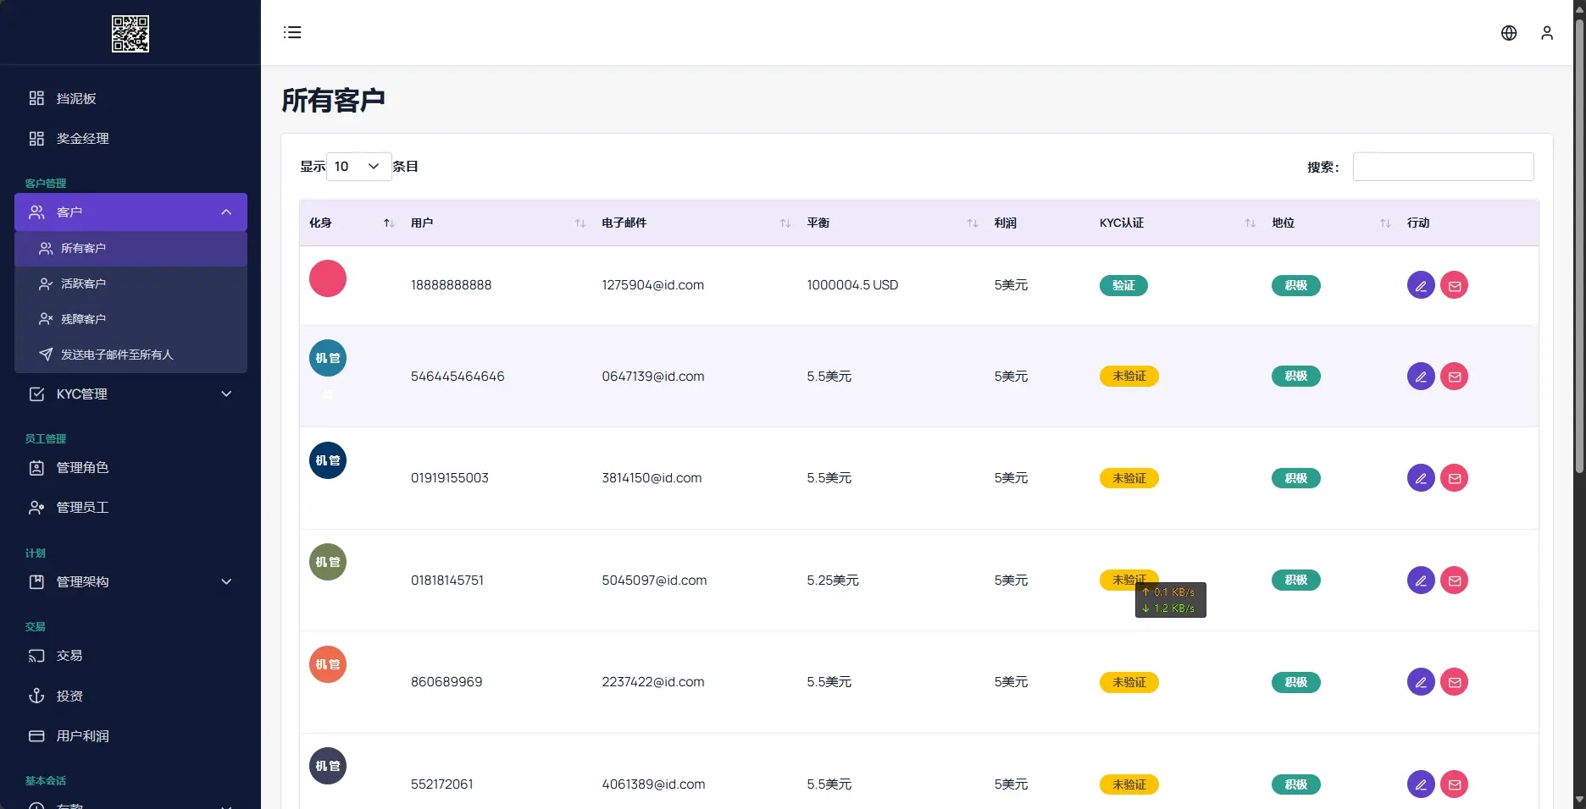
Task: Click into the 搜索 search field
Action: click(1442, 167)
